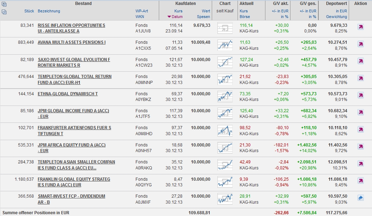372x216 pixels.
Task: Click the action icon for SAXO INVEST GLOBAL EVOLUTION
Action: coord(360,61)
